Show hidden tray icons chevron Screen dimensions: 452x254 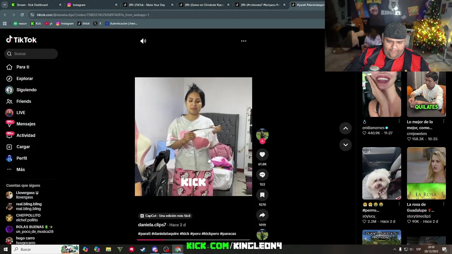pyautogui.click(x=394, y=249)
